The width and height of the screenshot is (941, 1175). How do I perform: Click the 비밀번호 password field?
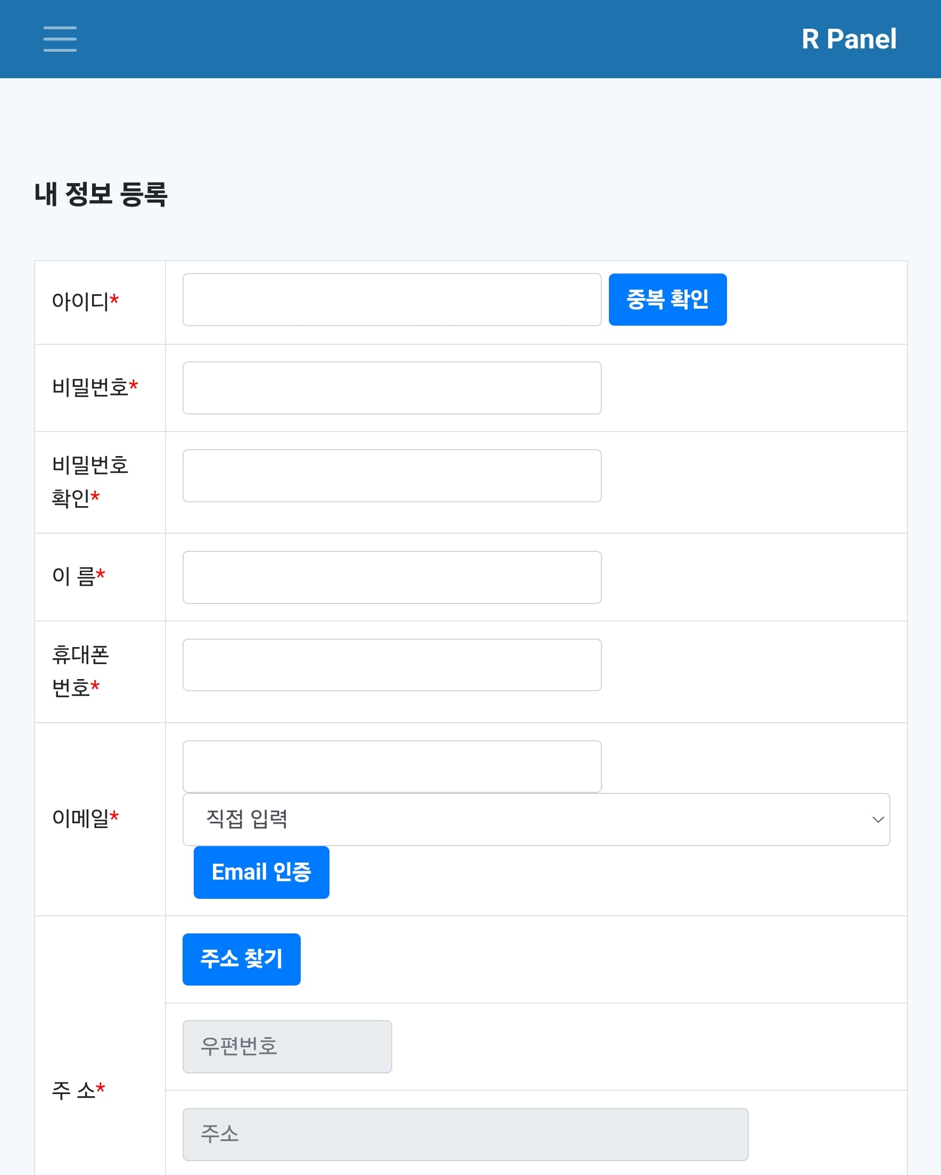point(391,387)
